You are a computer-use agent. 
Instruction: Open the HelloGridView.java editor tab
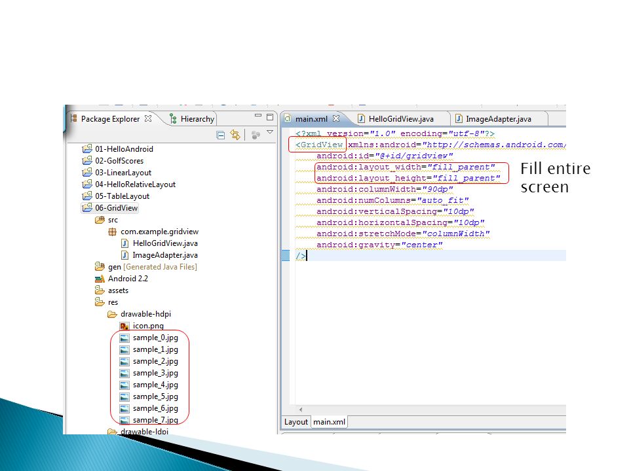tap(396, 119)
